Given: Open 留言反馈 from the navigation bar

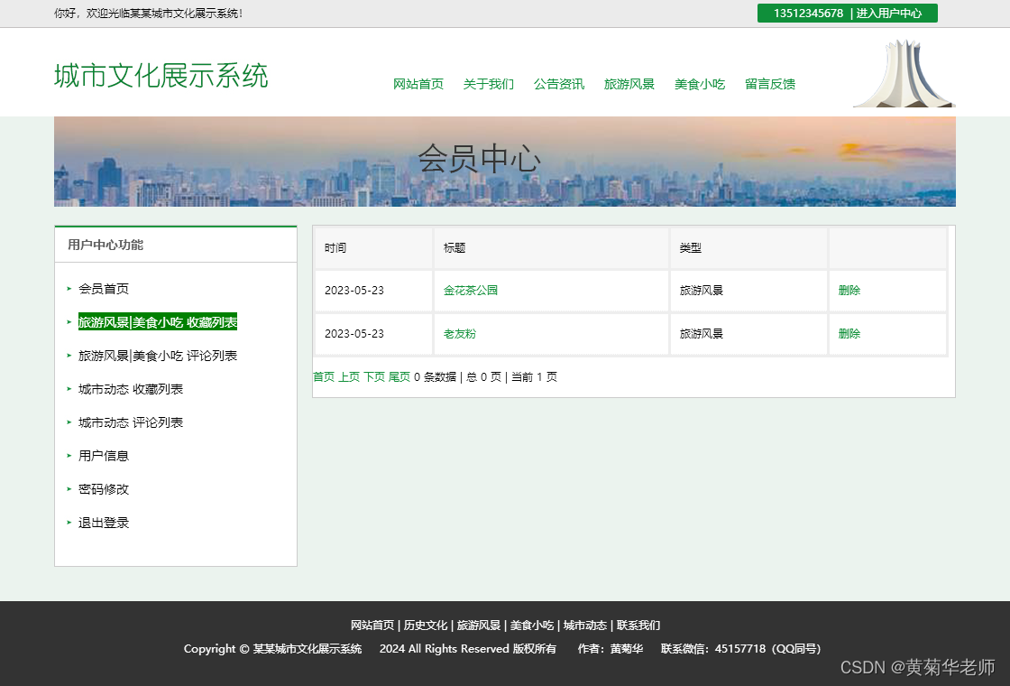Looking at the screenshot, I should (770, 84).
